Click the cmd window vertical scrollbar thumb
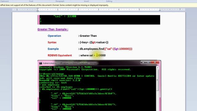This screenshot has width=197, height=111. tap(158, 80)
